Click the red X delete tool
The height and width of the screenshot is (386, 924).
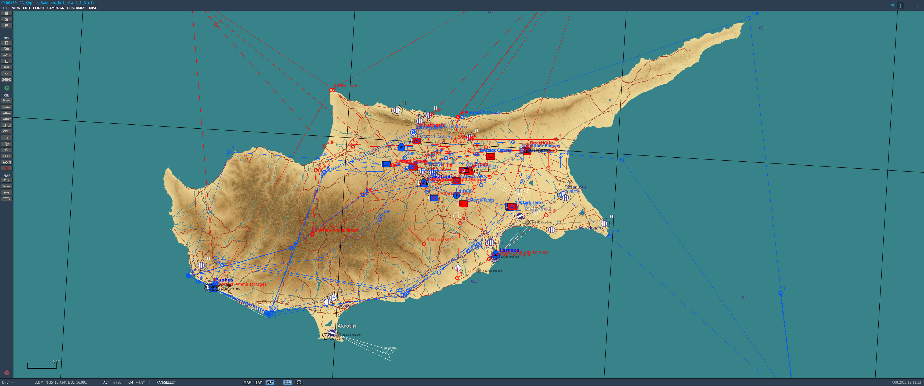pos(6,168)
